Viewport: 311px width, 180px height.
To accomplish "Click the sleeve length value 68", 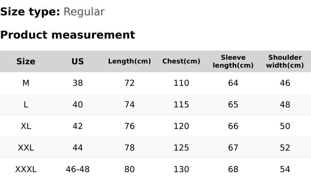I will (x=233, y=169).
